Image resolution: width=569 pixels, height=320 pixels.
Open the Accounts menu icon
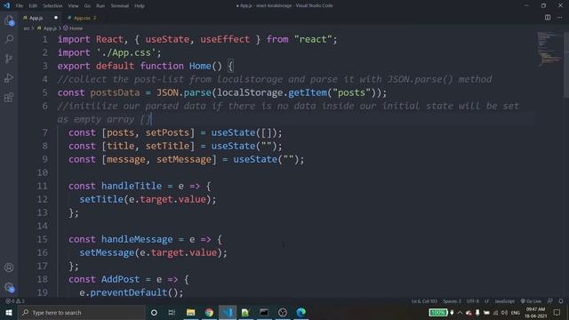point(9,268)
